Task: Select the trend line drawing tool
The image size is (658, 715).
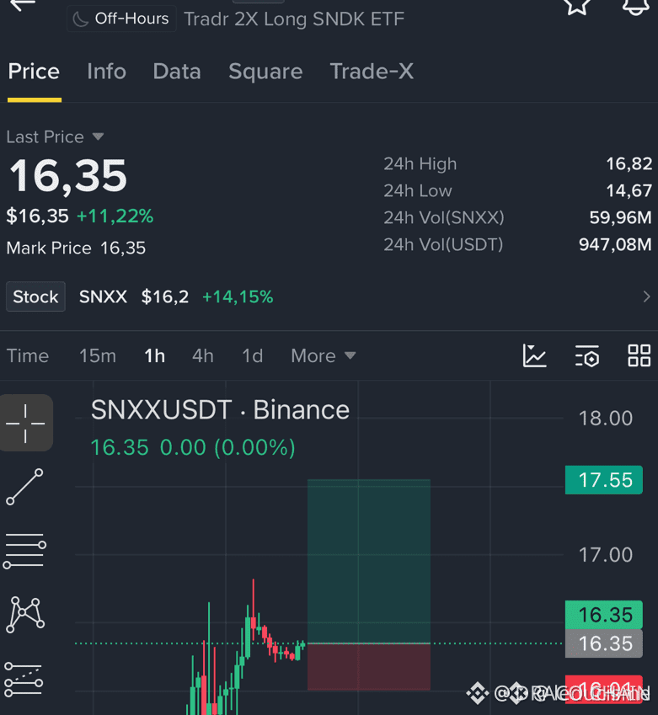Action: [24, 487]
